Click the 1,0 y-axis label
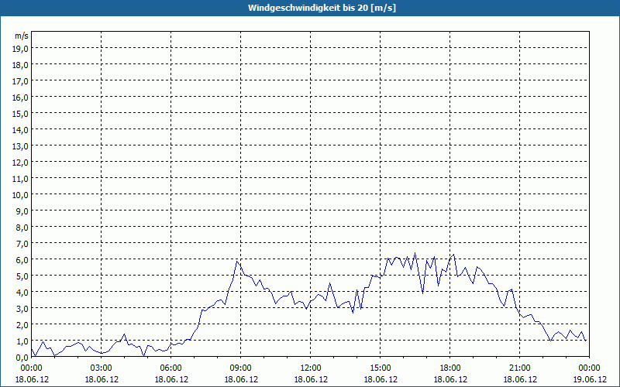 22,341
